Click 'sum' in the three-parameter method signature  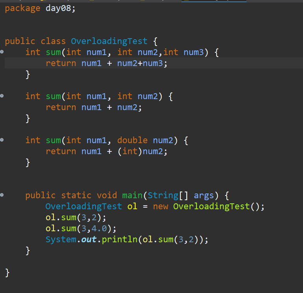(53, 53)
